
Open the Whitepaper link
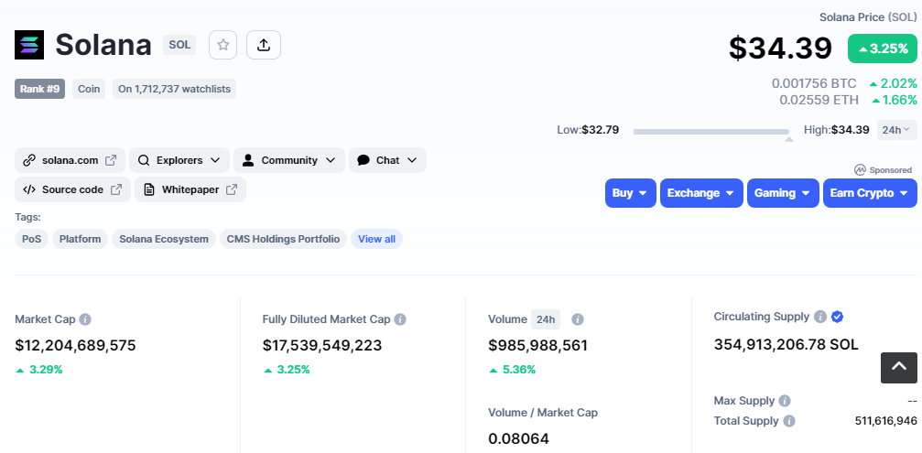click(x=190, y=189)
